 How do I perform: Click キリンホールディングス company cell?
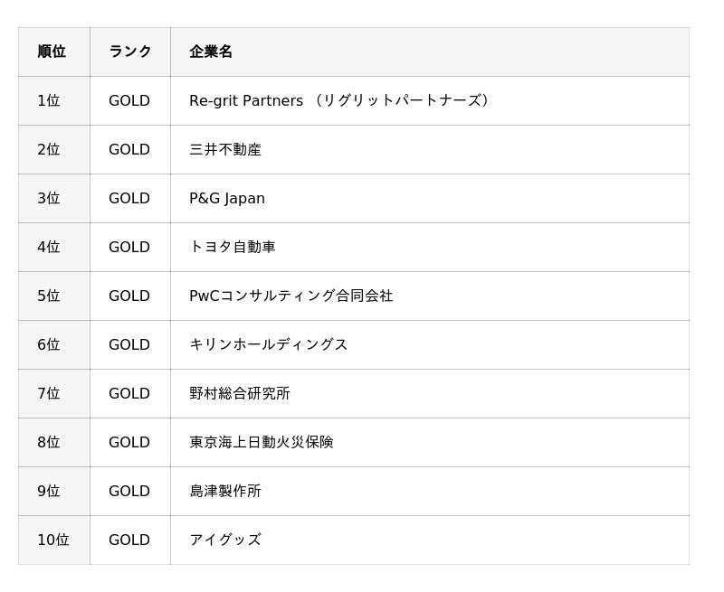269,344
